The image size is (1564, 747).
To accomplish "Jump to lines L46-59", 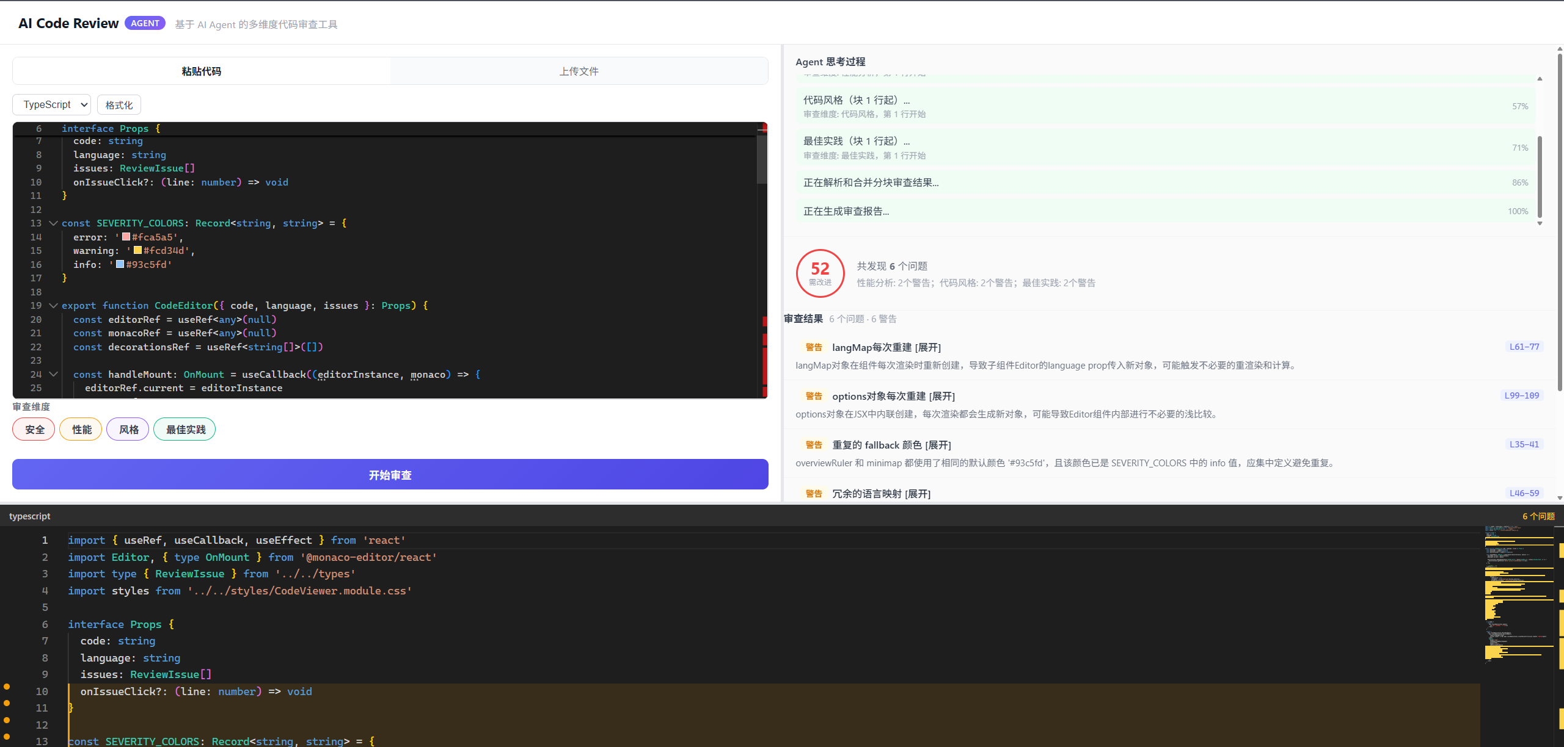I will click(1524, 493).
